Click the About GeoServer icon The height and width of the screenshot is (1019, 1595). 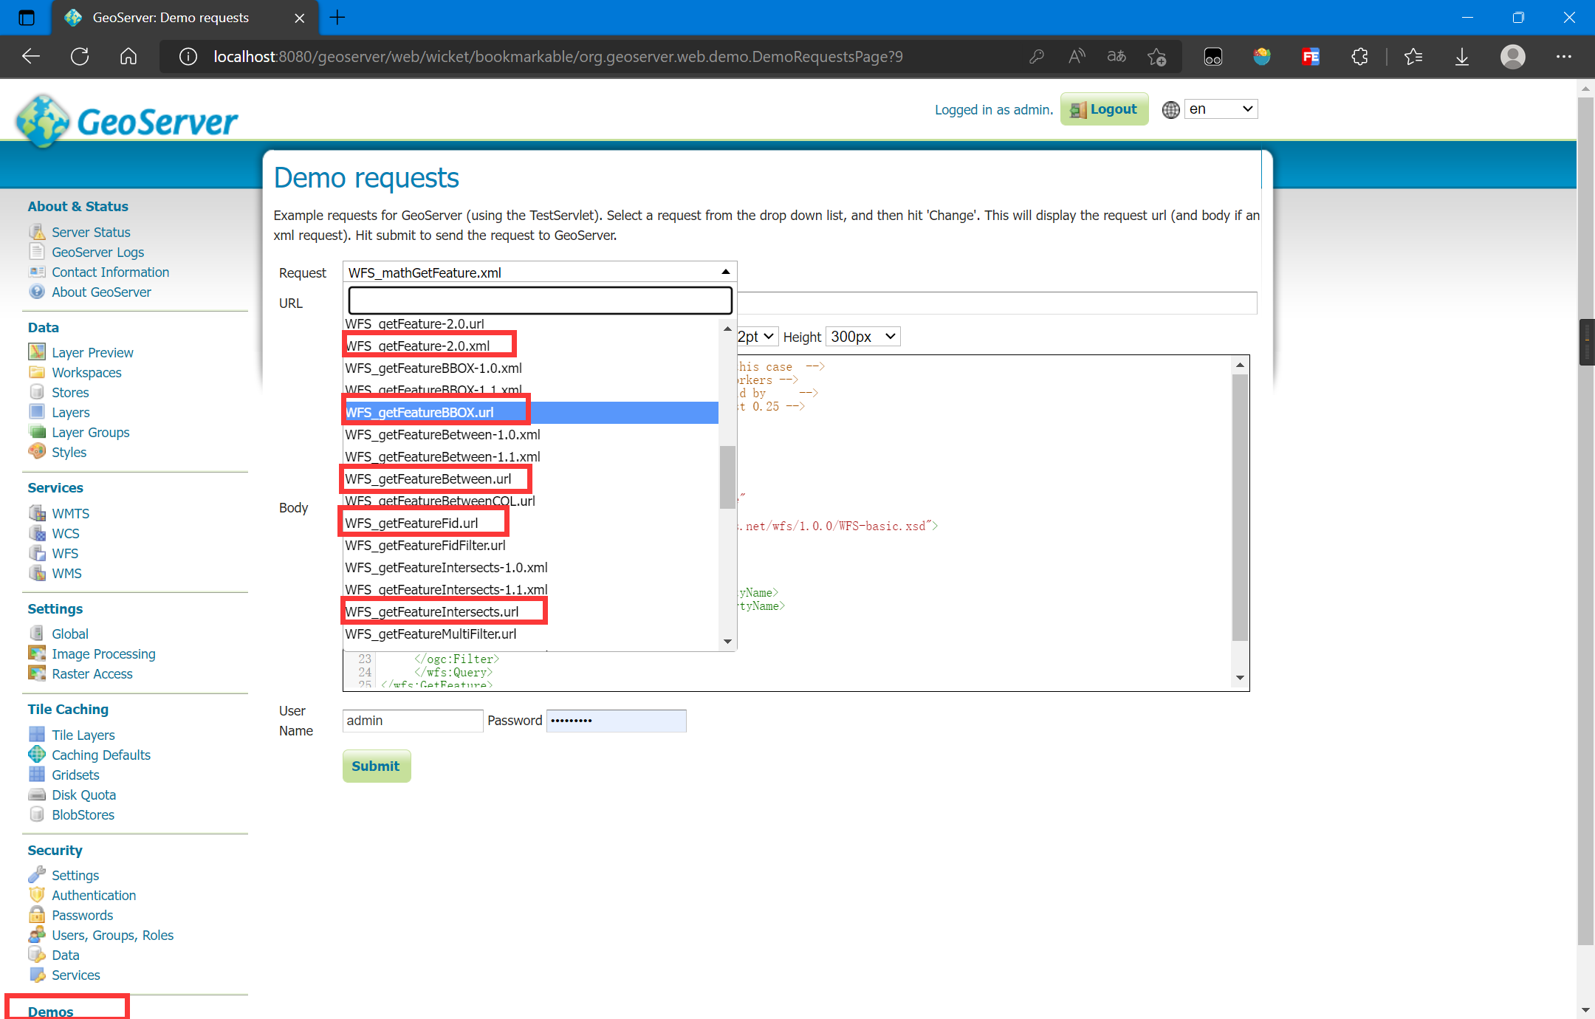pos(37,292)
